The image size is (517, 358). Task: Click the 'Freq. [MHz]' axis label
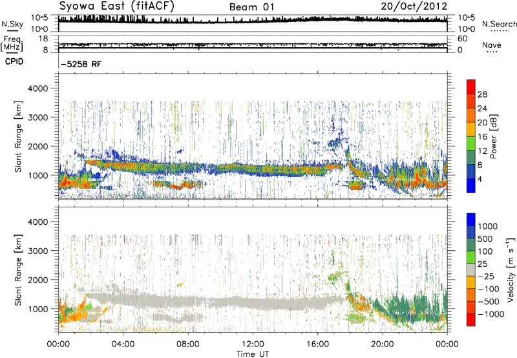tap(12, 43)
